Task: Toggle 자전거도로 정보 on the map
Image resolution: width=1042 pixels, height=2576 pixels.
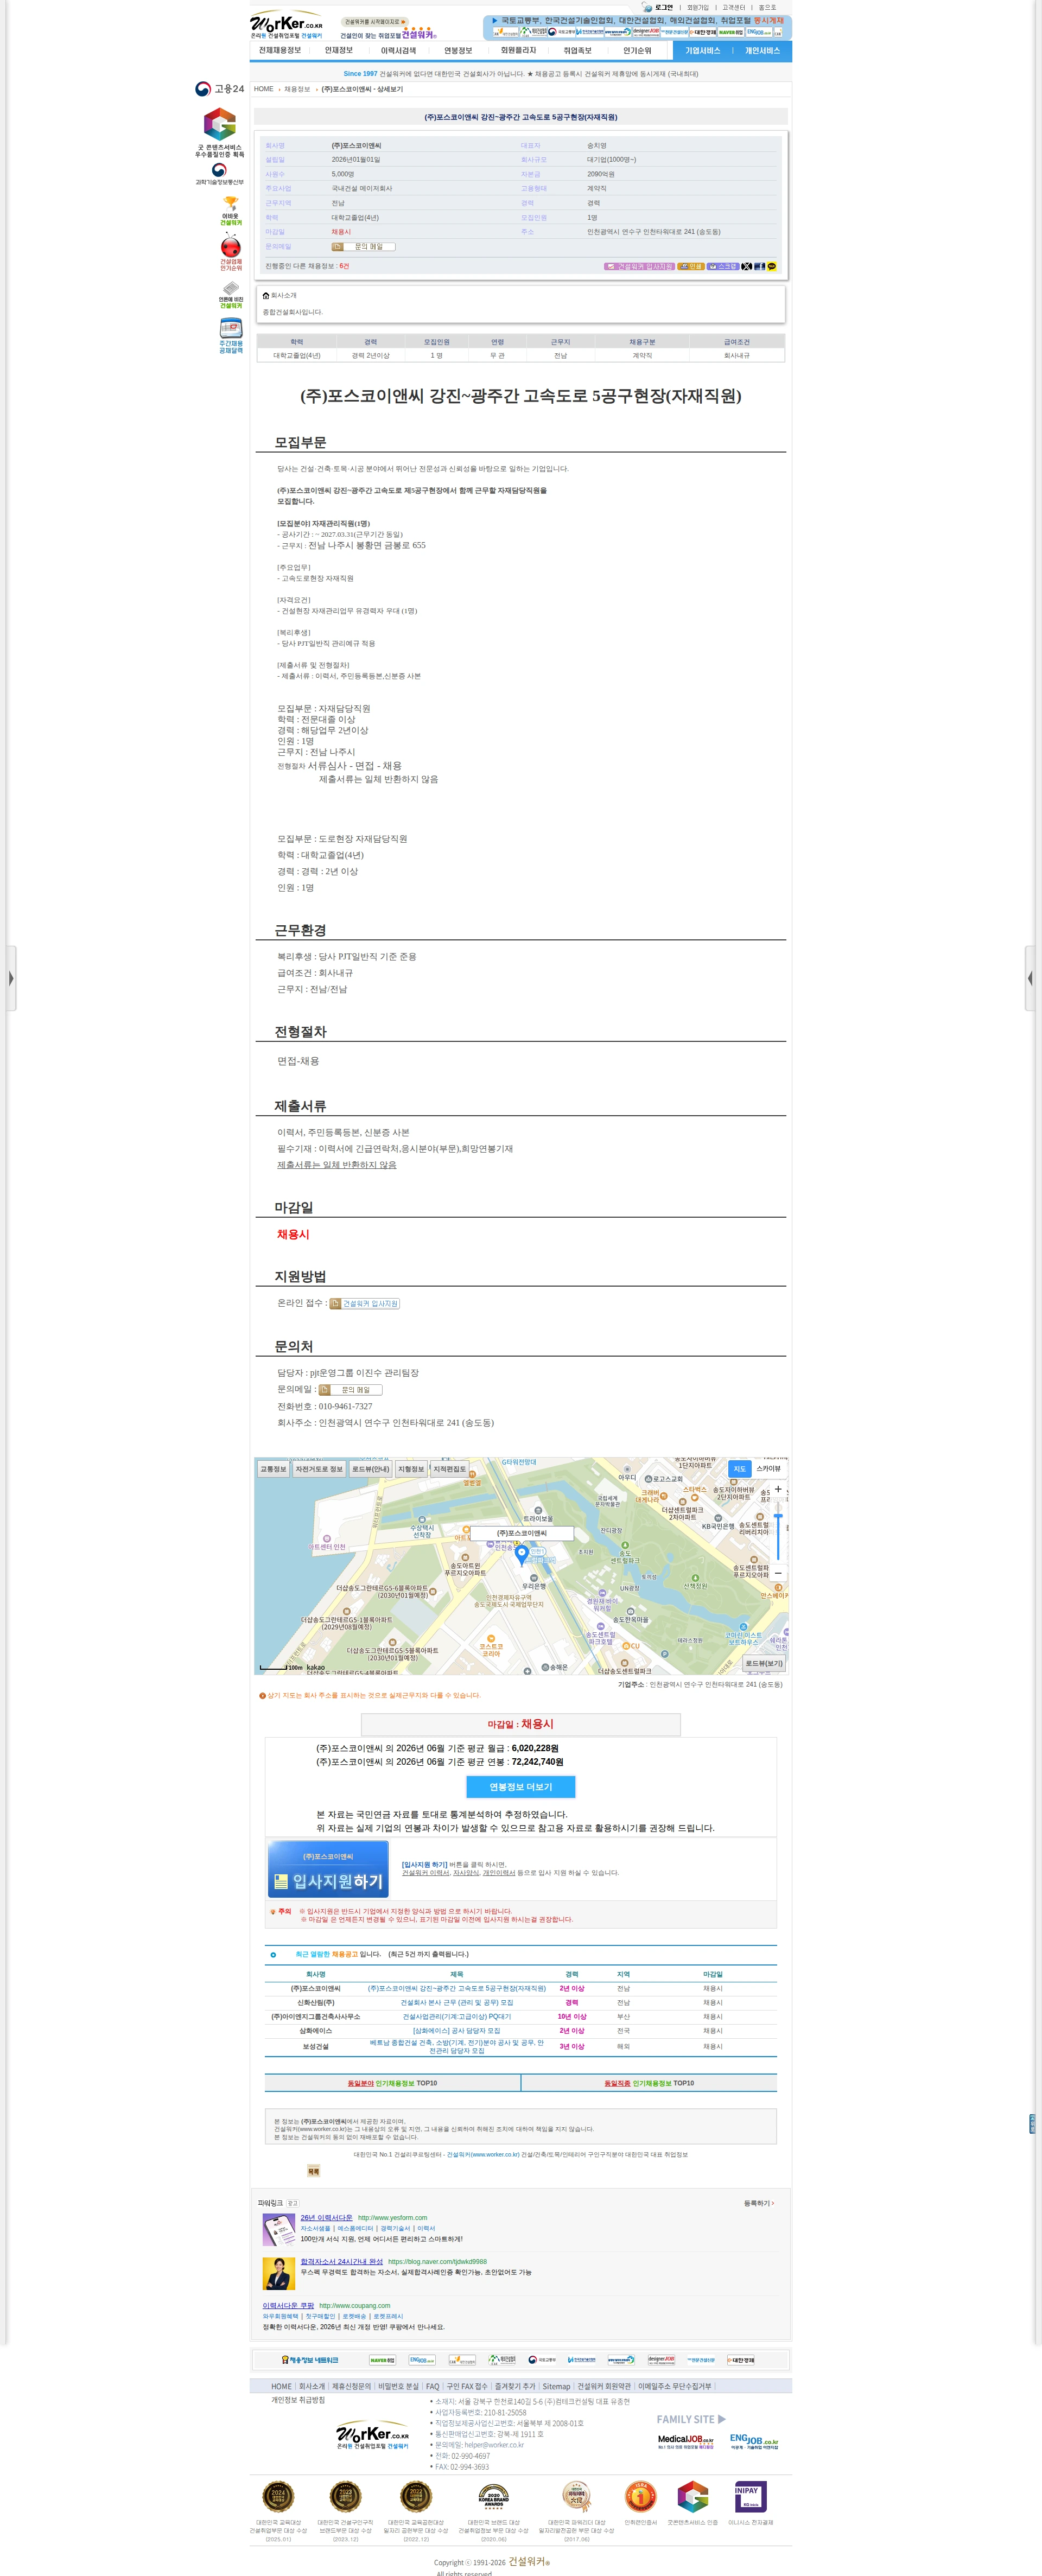Action: point(319,1469)
